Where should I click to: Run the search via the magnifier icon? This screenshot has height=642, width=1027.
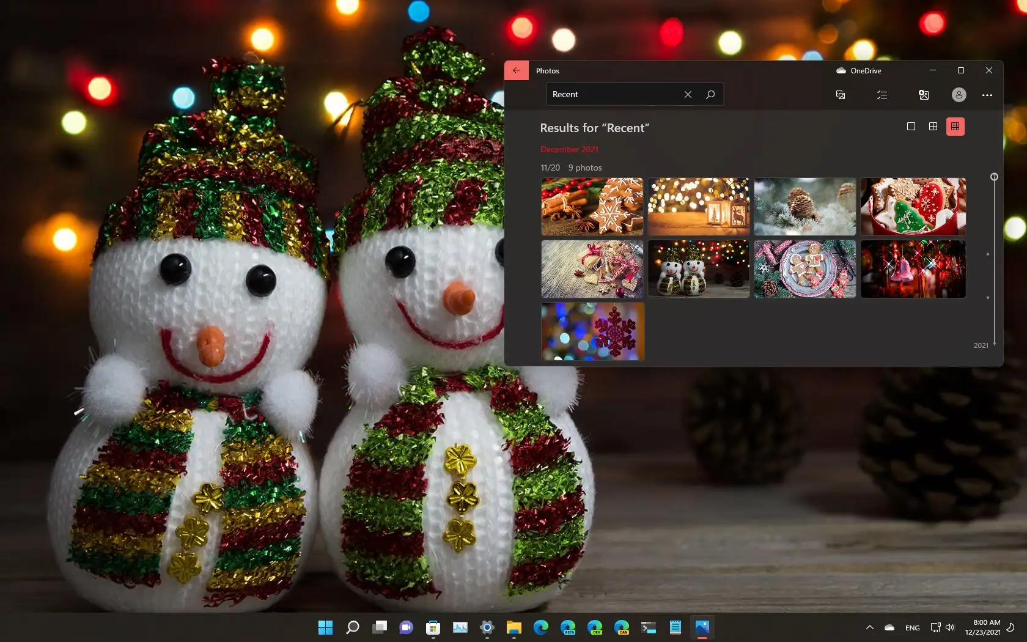(710, 94)
